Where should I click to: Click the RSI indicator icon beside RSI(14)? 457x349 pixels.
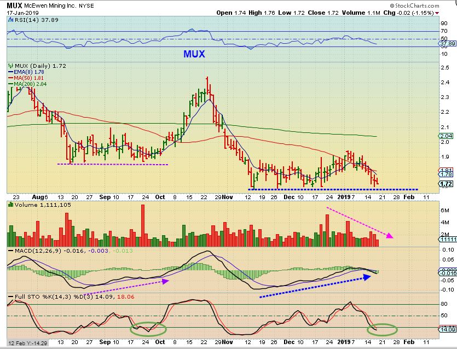[x=11, y=20]
